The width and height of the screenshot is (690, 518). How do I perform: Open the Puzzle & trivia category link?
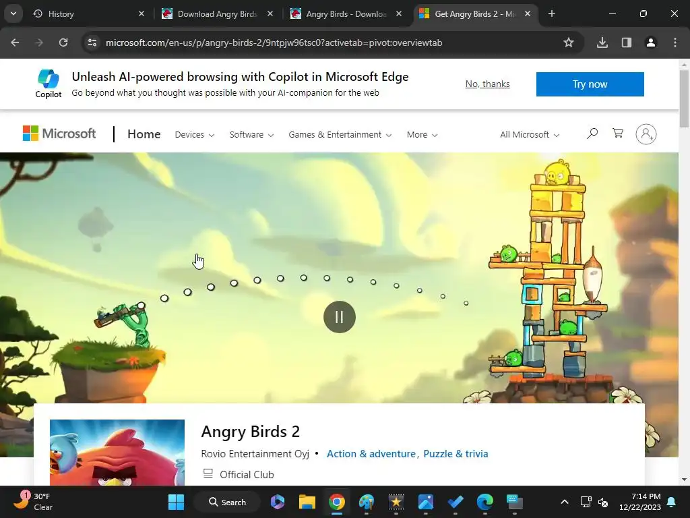click(x=456, y=454)
